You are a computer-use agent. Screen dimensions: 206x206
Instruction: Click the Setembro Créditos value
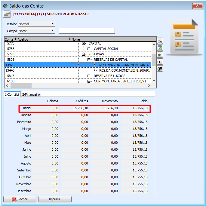coord(85,170)
